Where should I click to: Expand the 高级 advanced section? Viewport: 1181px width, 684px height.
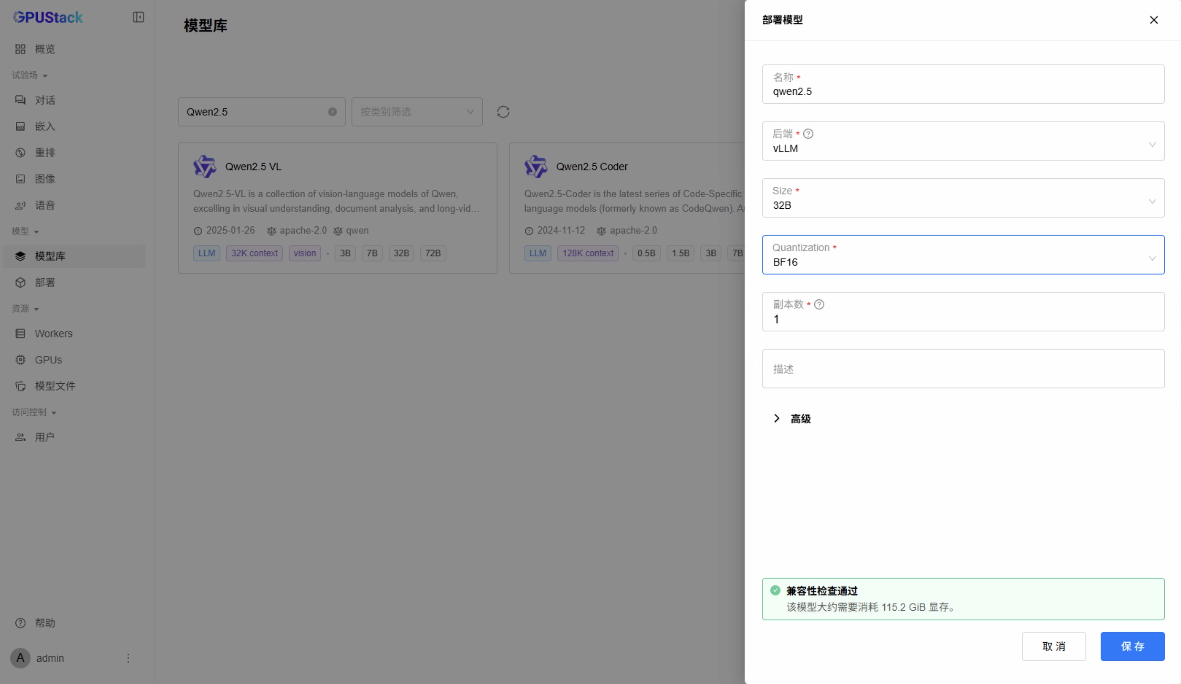click(792, 418)
